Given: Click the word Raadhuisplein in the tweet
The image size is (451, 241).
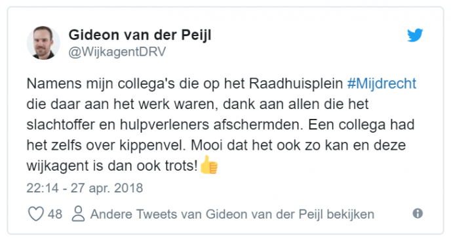Looking at the screenshot, I should click(x=296, y=83).
